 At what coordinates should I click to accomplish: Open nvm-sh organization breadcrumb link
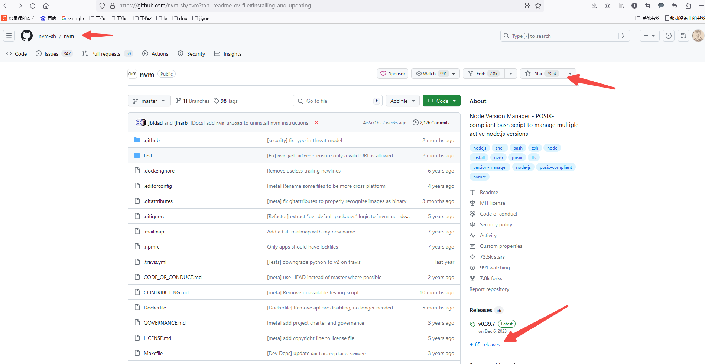point(47,36)
